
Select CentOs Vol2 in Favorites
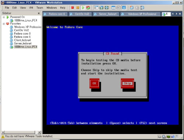click(21, 30)
